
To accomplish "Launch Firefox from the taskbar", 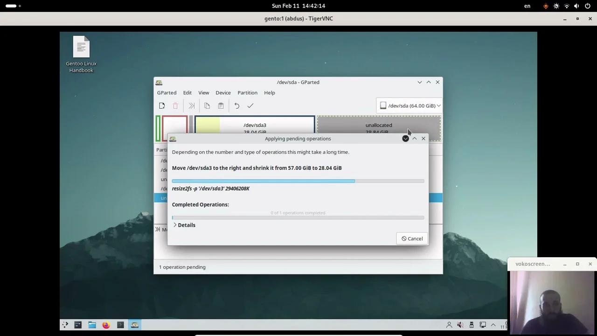I will click(106, 324).
